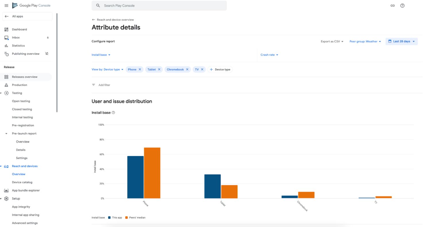Toggle This app legend series

(115, 218)
